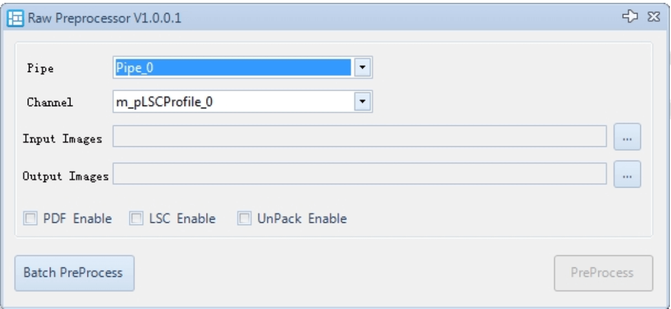
Task: Check the UnPack Enable option
Action: (x=244, y=218)
